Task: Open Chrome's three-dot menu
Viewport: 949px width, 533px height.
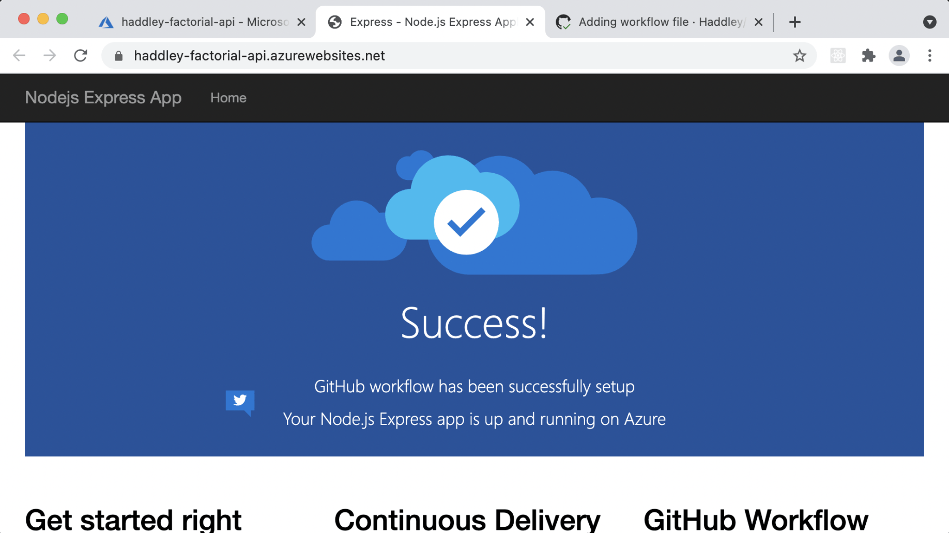Action: pyautogui.click(x=929, y=56)
